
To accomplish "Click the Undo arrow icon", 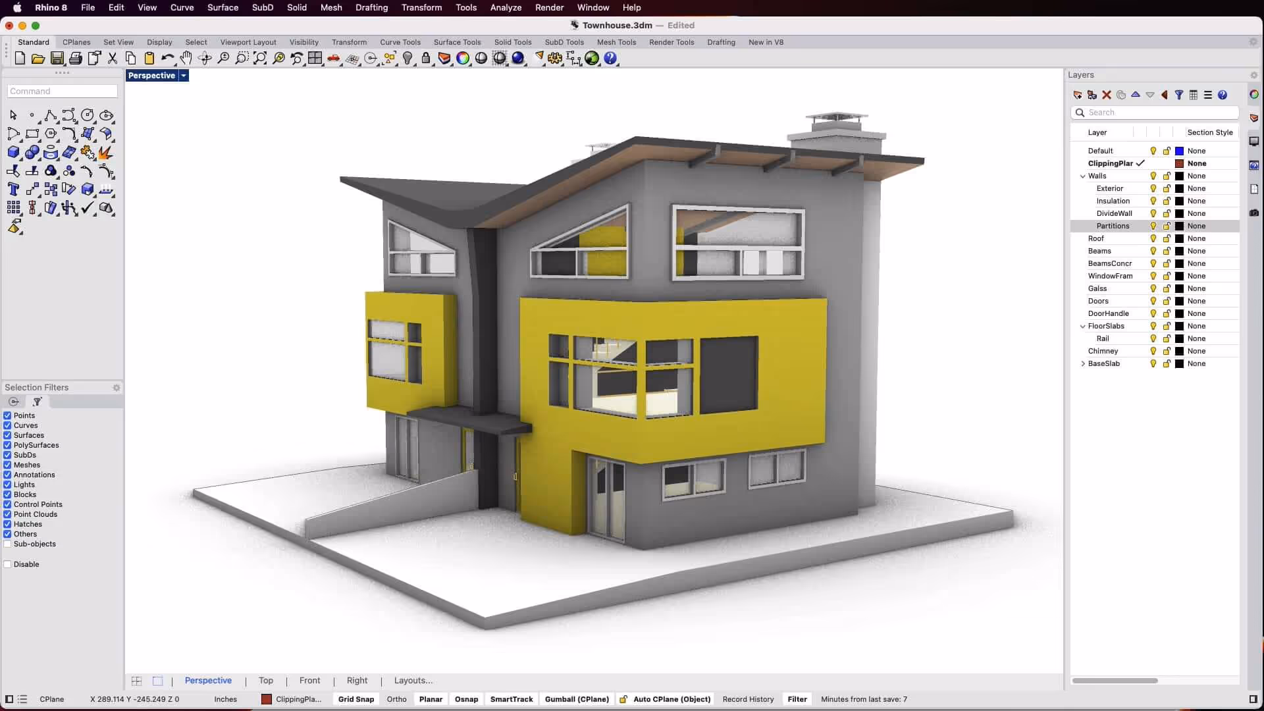I will (x=167, y=58).
